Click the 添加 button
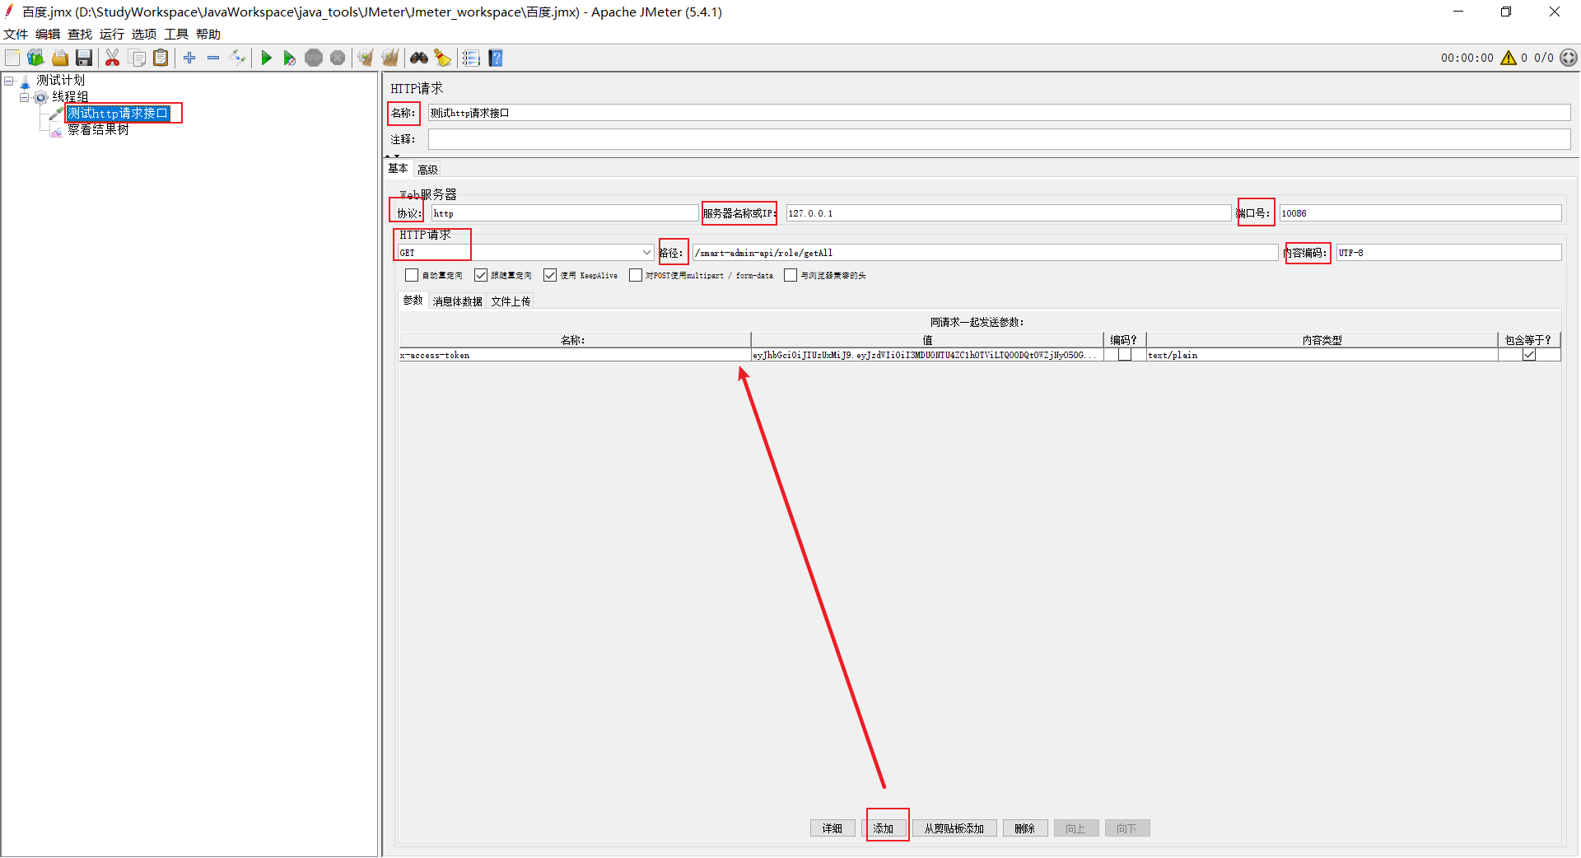 (884, 828)
